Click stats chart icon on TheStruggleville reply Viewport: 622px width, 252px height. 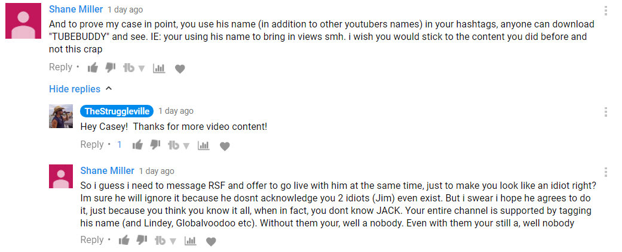(x=204, y=145)
